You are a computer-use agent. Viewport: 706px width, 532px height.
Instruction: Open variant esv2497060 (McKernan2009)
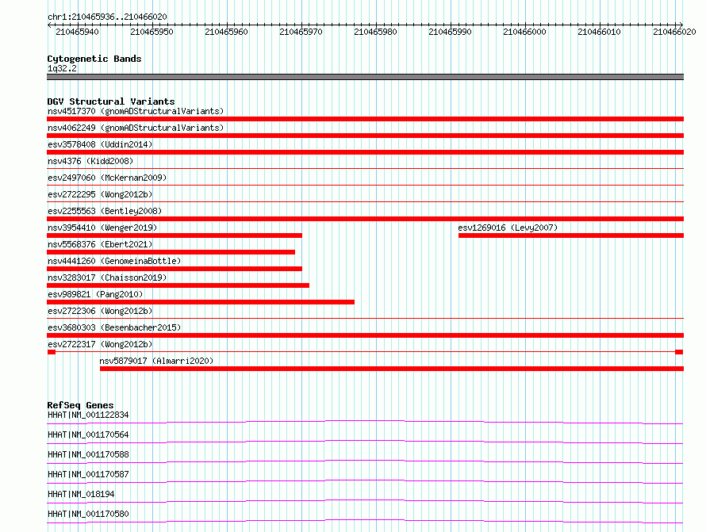click(x=107, y=178)
